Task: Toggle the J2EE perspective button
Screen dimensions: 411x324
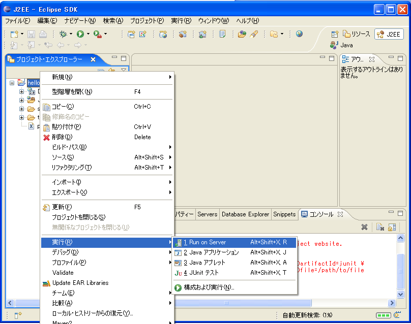Action: point(389,34)
